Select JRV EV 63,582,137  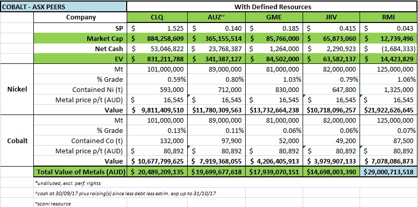331,59
